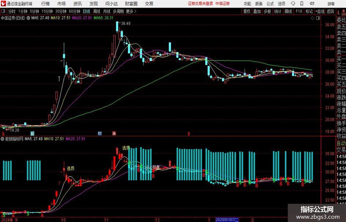This screenshot has height=222, width=346.
Task: Click the R 300 badge icon
Action: point(343,12)
